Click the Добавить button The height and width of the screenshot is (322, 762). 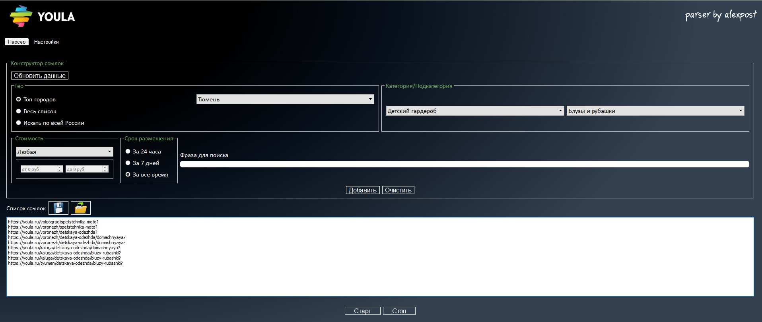(362, 190)
